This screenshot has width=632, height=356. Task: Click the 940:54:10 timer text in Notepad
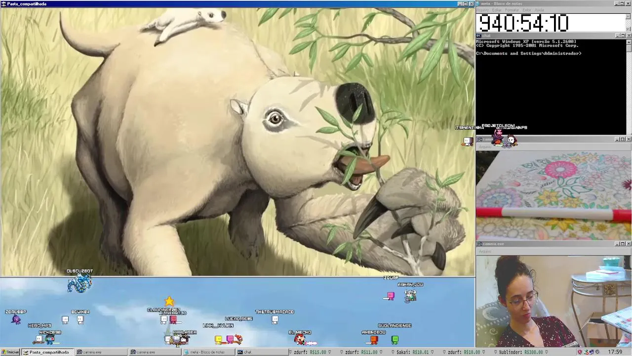(x=524, y=23)
